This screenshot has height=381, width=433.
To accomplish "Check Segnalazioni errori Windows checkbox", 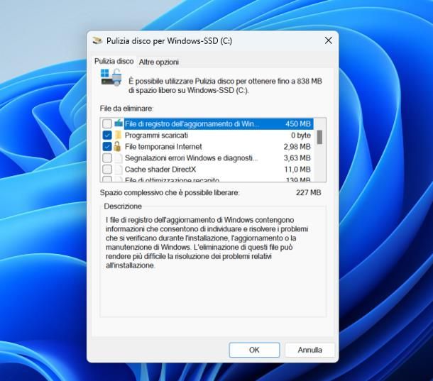I will 107,158.
